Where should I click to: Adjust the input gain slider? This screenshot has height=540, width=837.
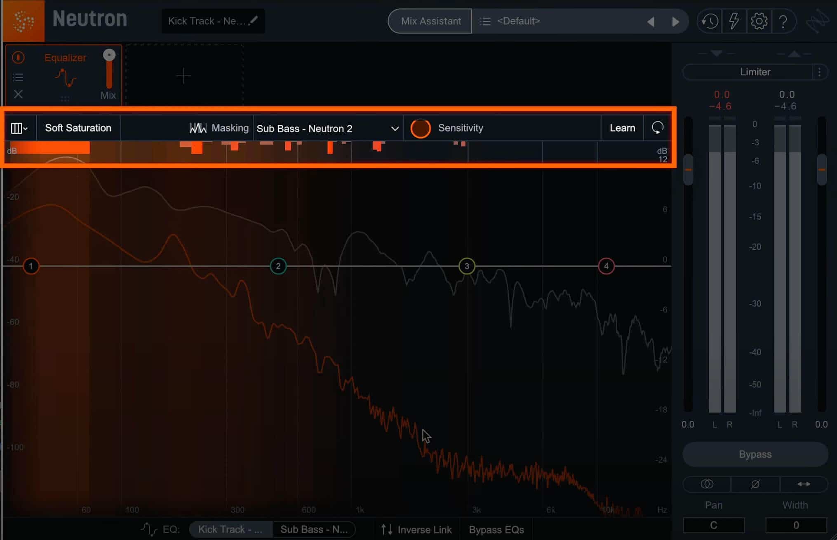(688, 169)
